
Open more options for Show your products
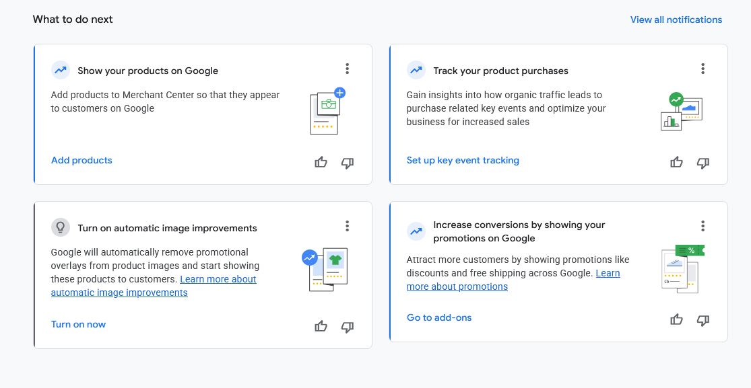click(x=347, y=69)
